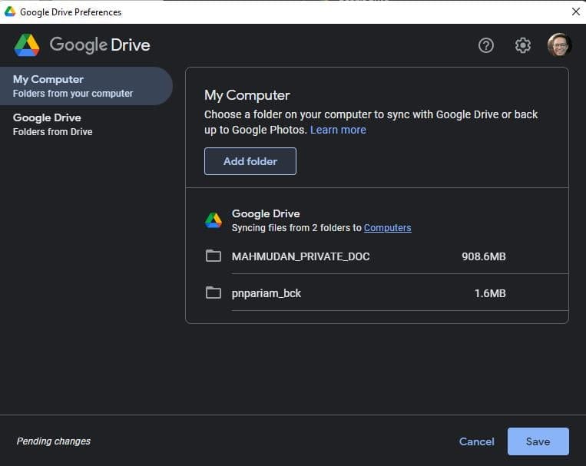Click the Google Drive logo in header

pyautogui.click(x=27, y=45)
